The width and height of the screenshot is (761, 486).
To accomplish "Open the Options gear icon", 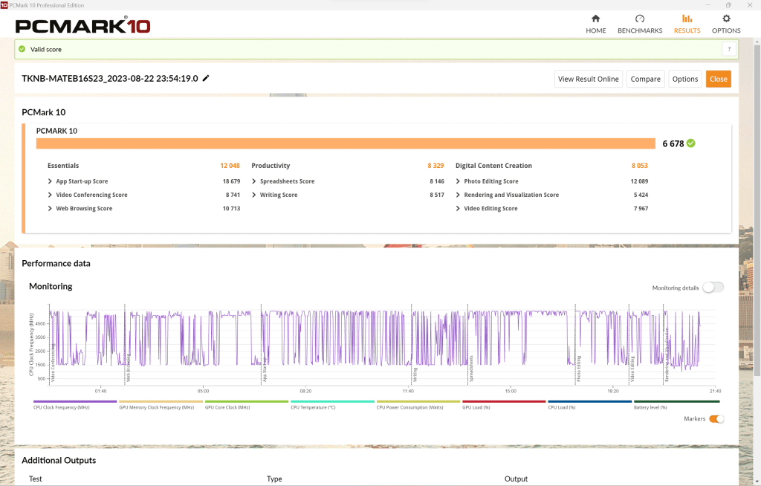I will pos(726,19).
